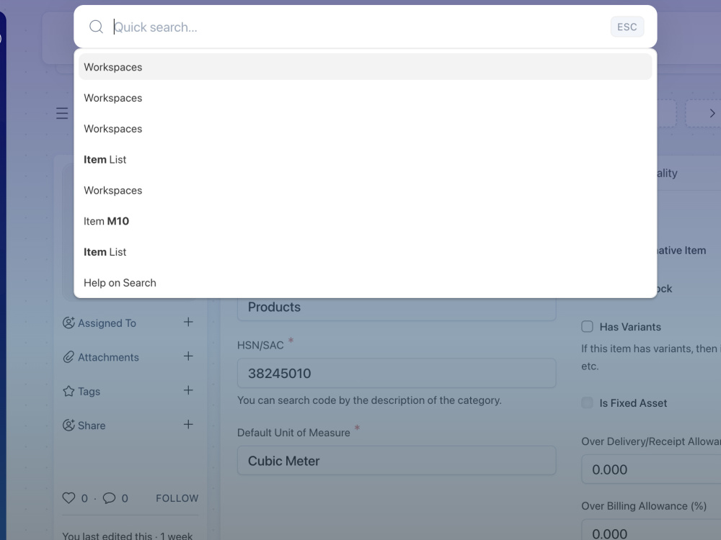
Task: Choose the Help on Search entry
Action: point(365,282)
